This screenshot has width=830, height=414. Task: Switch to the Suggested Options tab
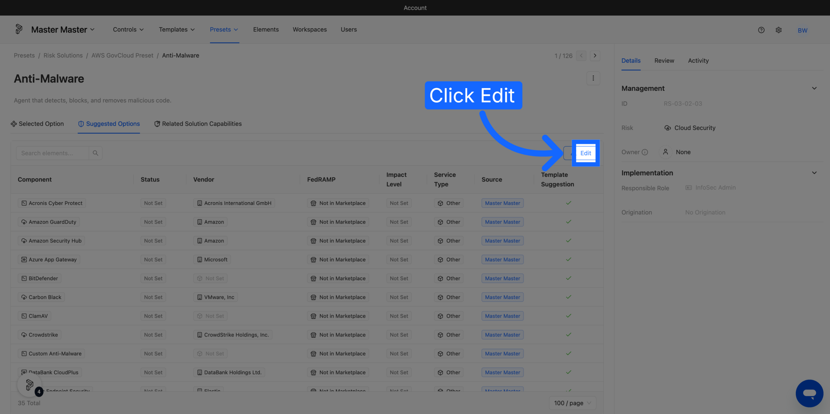pyautogui.click(x=109, y=124)
